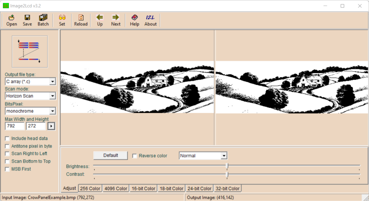Select the 16-bit Color tab

point(143,188)
